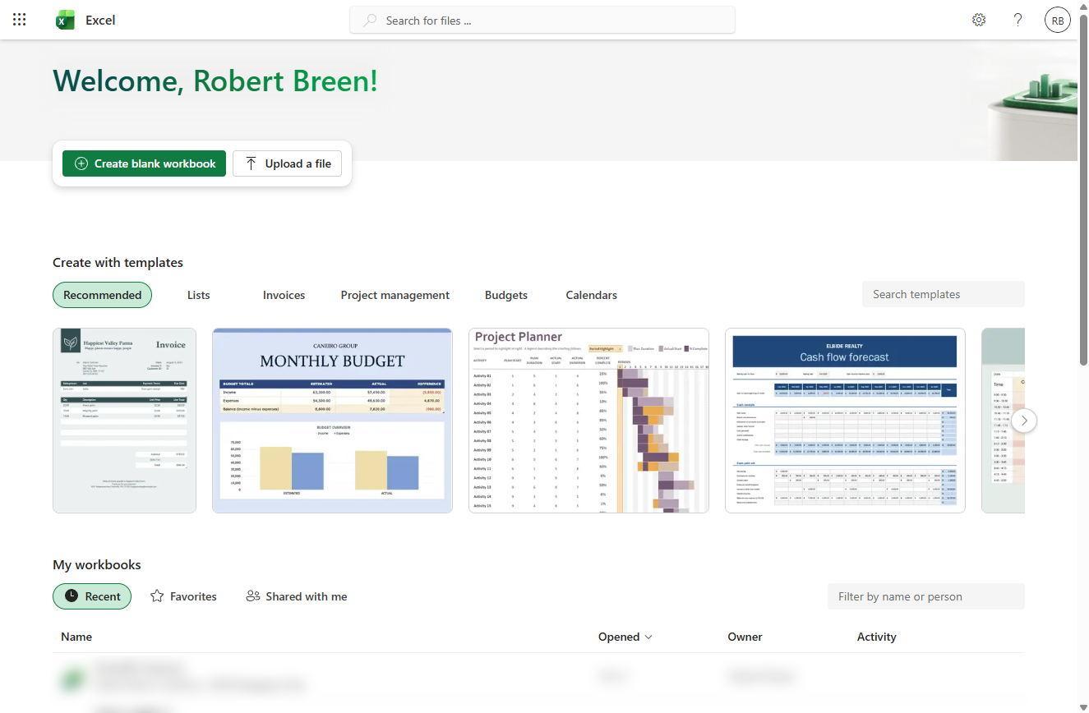Open the Settings gear icon
The image size is (1089, 713).
979,21
